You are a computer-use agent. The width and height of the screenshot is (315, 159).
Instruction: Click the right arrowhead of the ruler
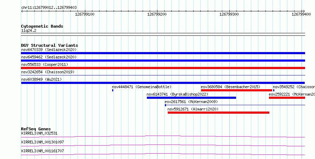coord(304,11)
